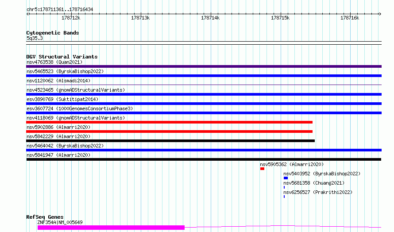Click the small red nsv5905362 variant block
Viewport: 394px width, 232px height.
tap(263, 169)
